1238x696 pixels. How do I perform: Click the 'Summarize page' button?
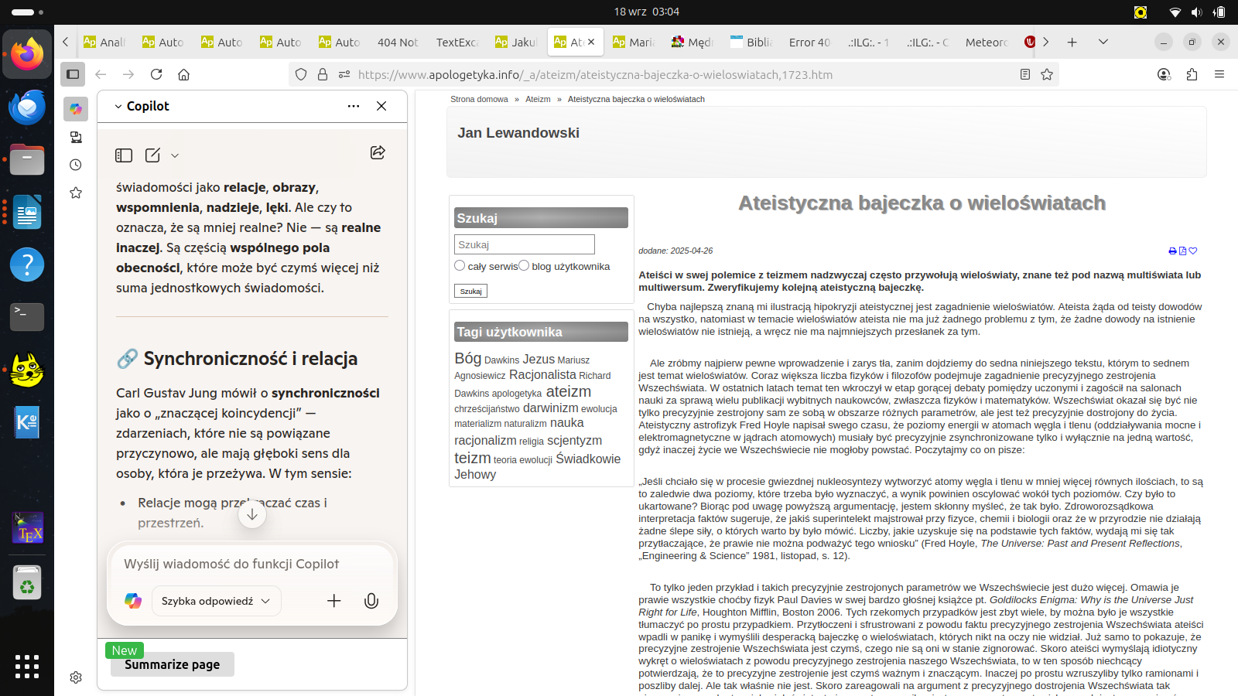click(173, 664)
